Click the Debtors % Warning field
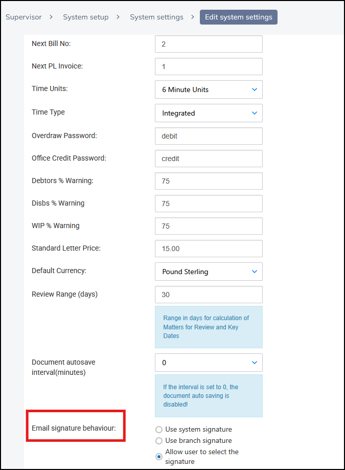 [209, 181]
